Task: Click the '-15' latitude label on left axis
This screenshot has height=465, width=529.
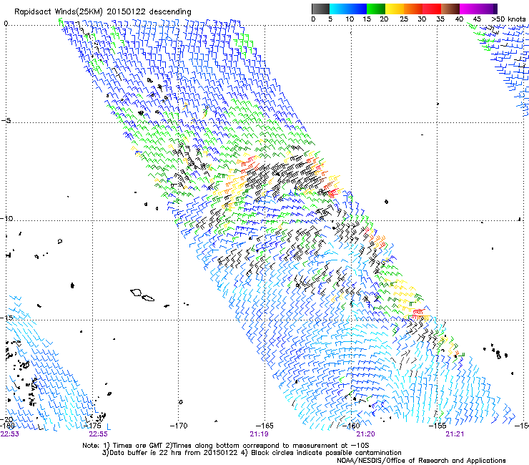Action: click(x=6, y=318)
